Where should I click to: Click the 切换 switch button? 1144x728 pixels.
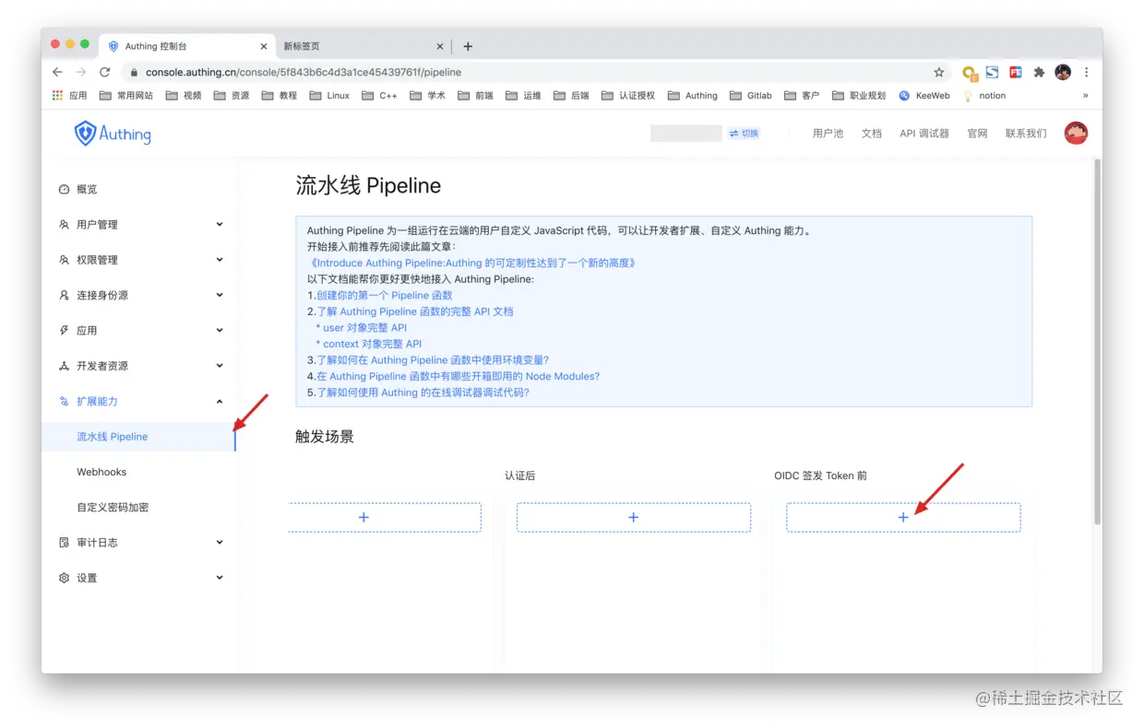tap(744, 134)
